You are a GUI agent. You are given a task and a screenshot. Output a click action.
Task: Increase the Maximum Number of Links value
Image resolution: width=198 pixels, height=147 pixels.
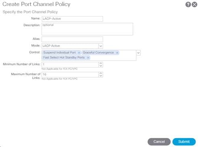pos(101,73)
